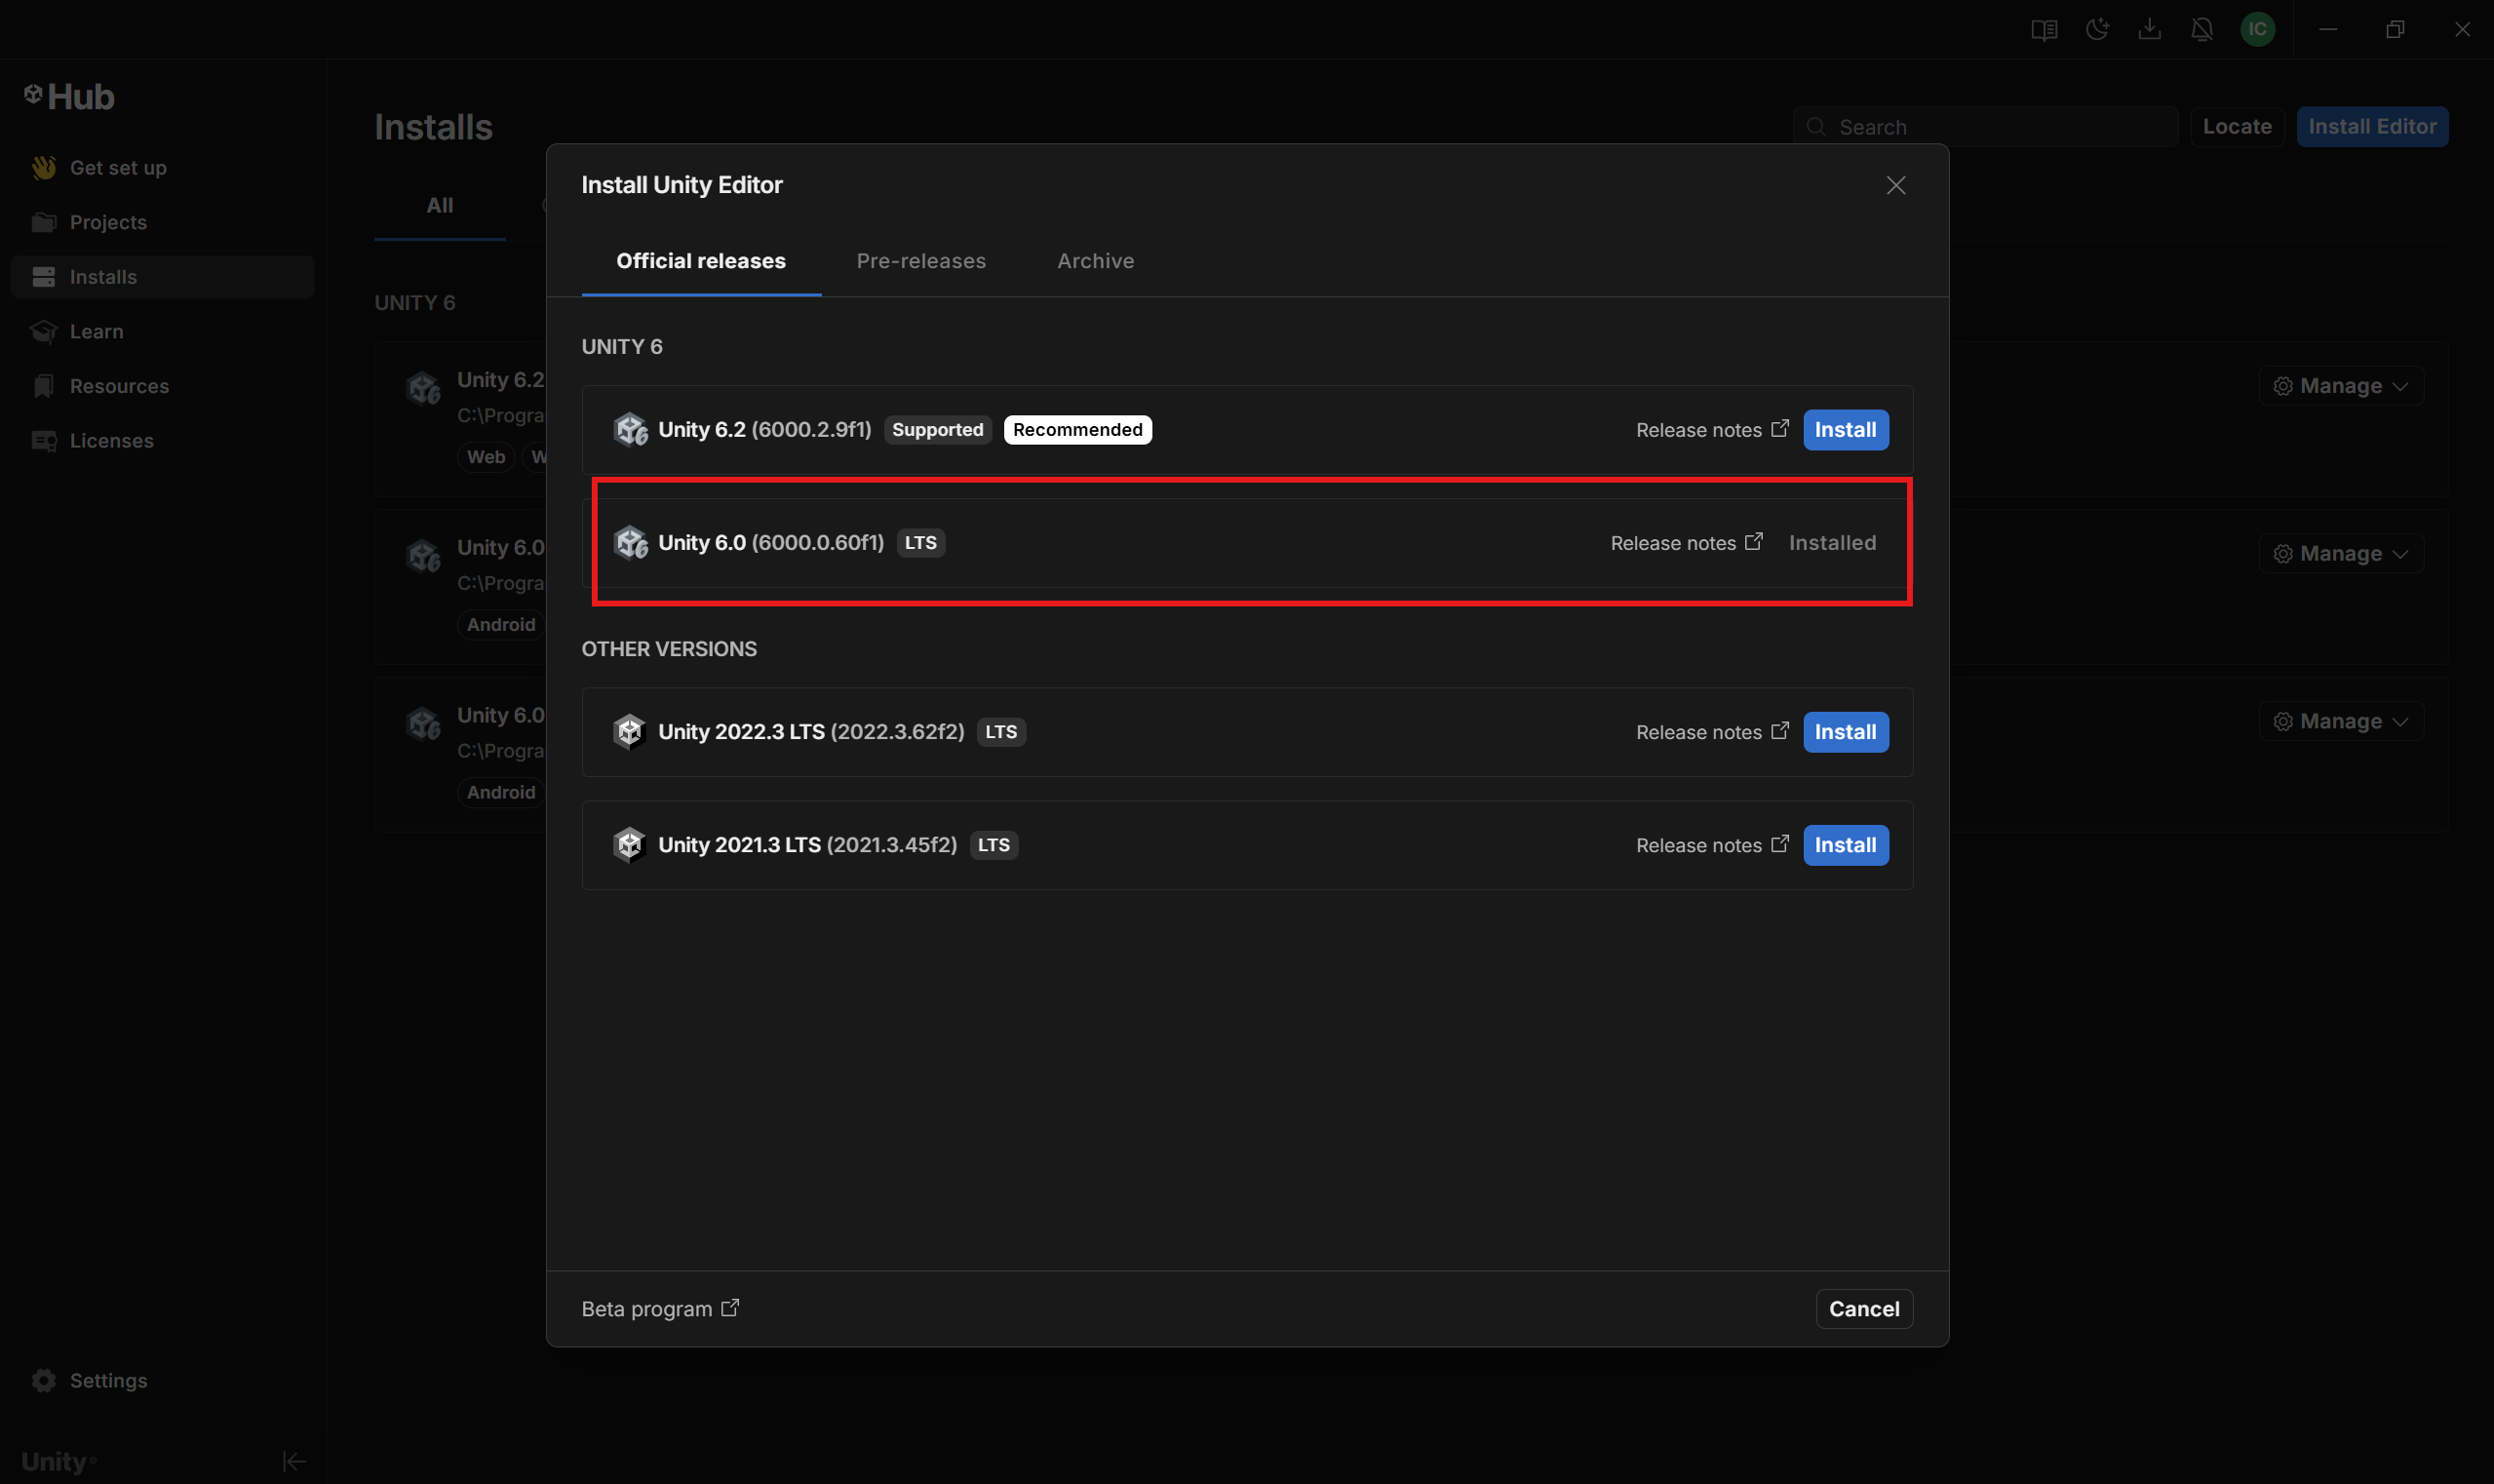Expand the second Manage dropdown

click(2340, 554)
